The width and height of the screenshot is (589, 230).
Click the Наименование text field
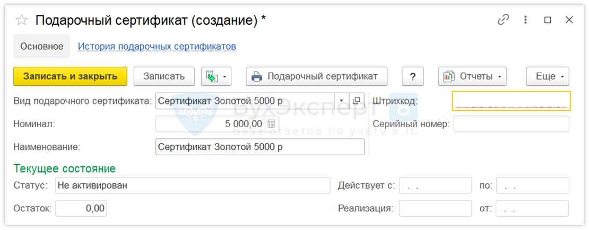[x=260, y=147]
